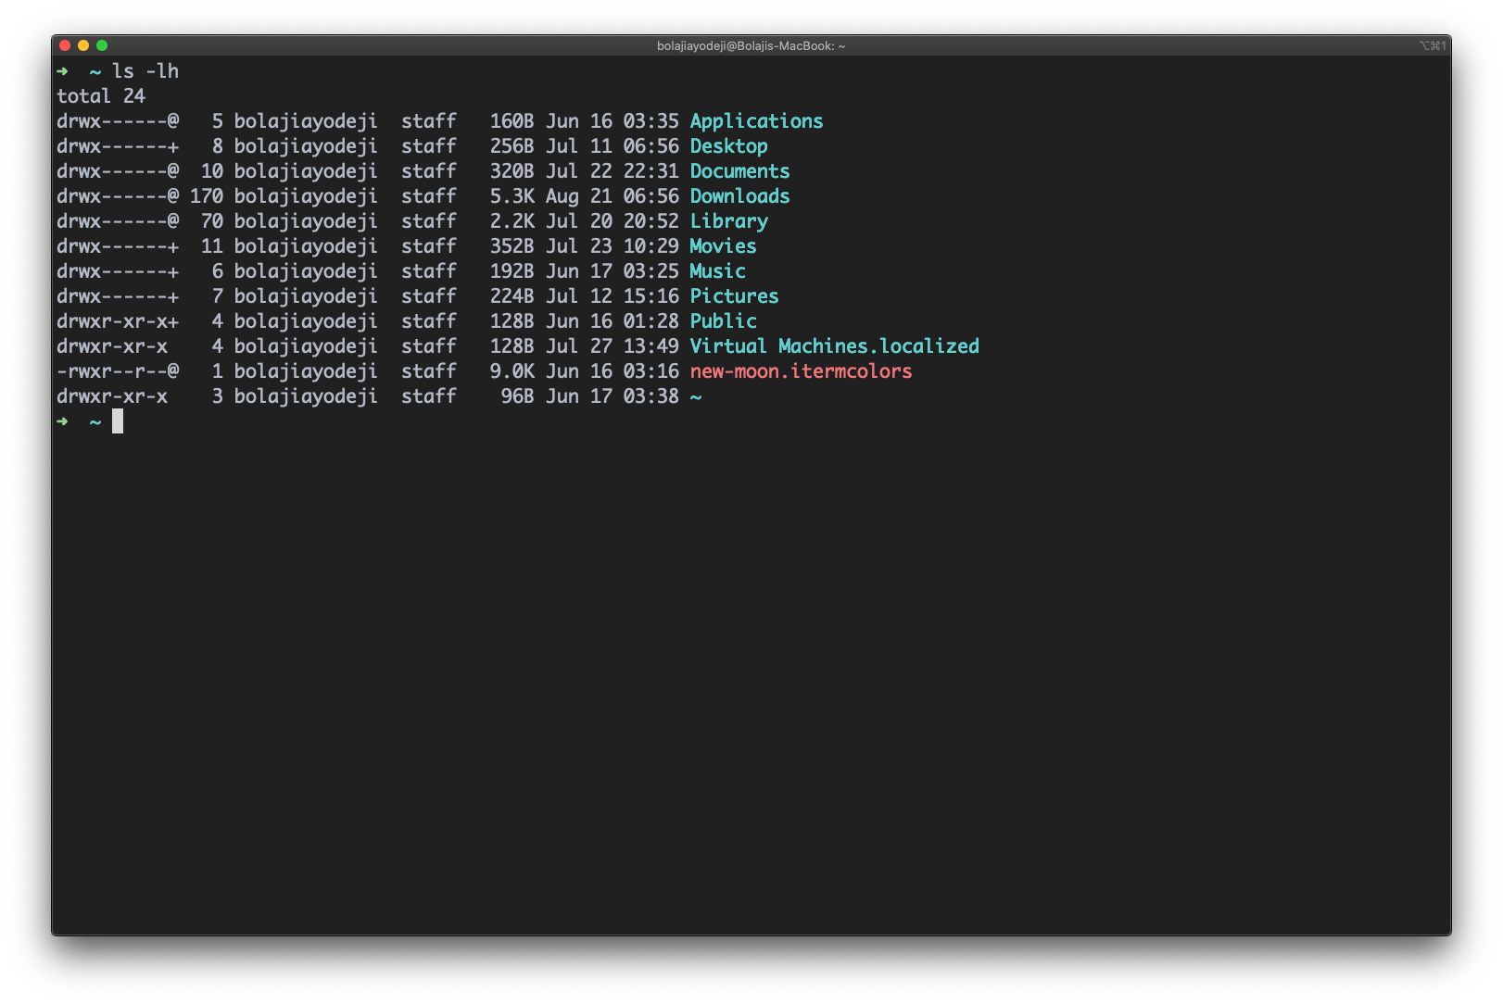Click the Applications entry in the output
The width and height of the screenshot is (1503, 1004).
[x=756, y=121]
